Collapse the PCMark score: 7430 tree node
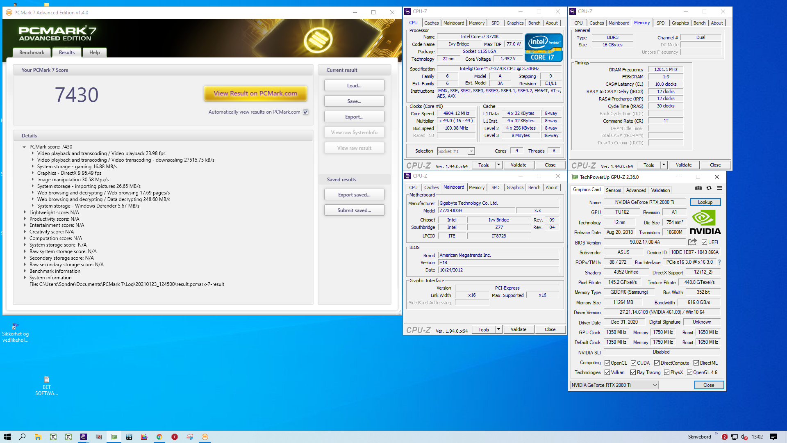 (24, 147)
